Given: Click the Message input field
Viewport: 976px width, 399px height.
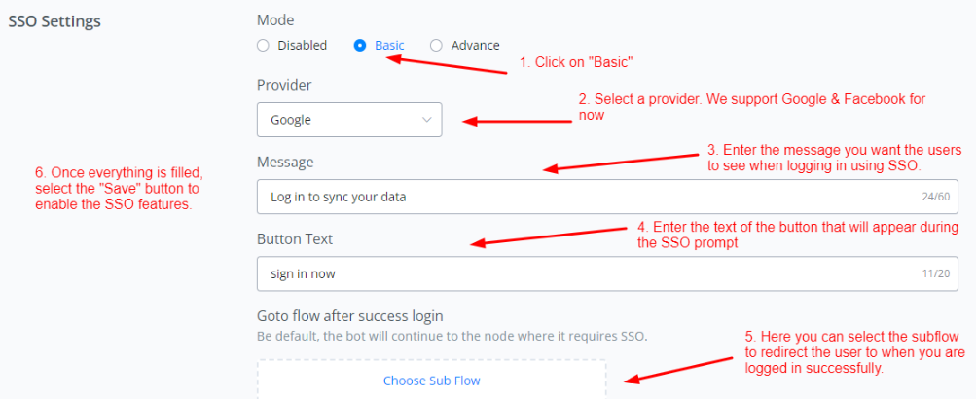Looking at the screenshot, I should click(x=584, y=197).
